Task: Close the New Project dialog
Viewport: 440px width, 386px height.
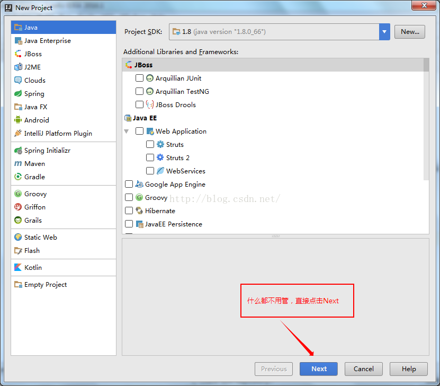Action: pos(424,5)
